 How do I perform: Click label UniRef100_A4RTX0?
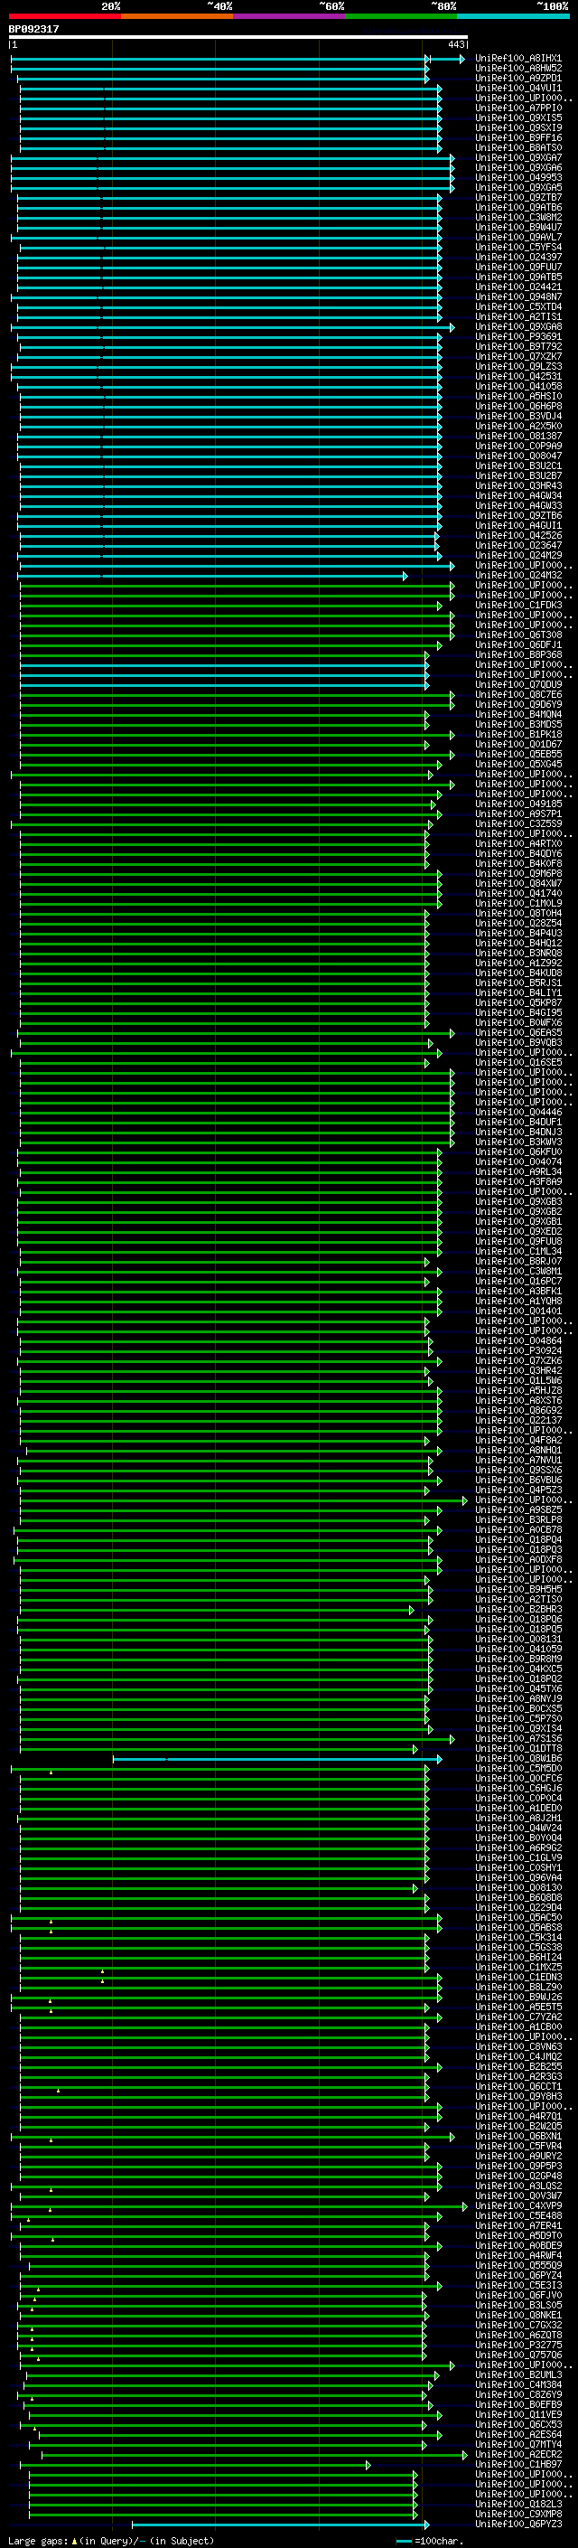click(x=517, y=843)
